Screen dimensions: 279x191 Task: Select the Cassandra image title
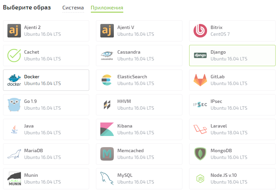[x=129, y=52]
